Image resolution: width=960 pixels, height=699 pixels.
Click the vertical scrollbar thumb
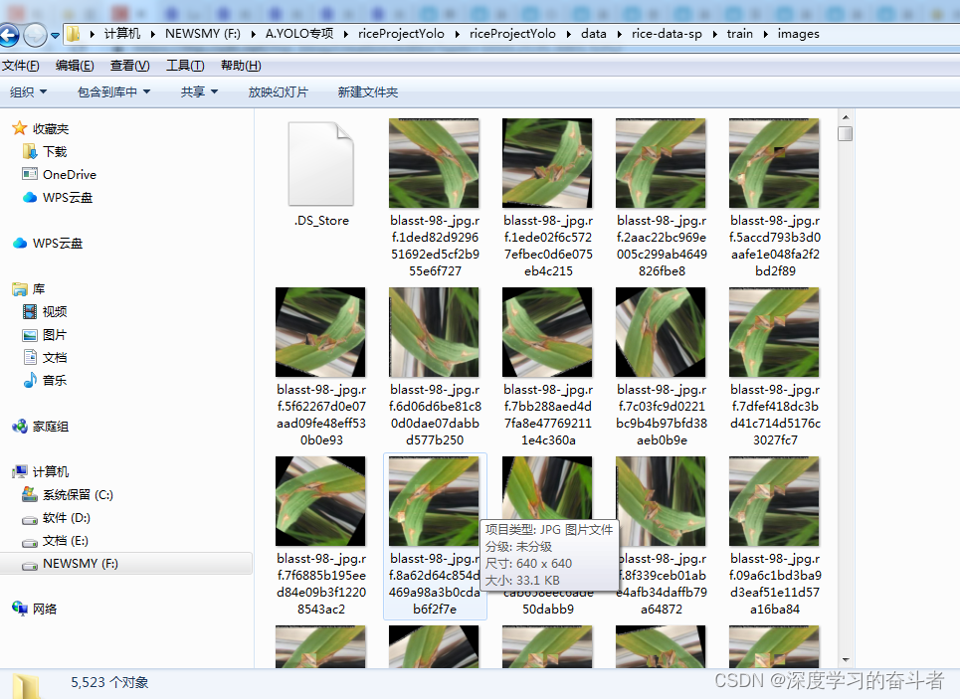pyautogui.click(x=845, y=133)
